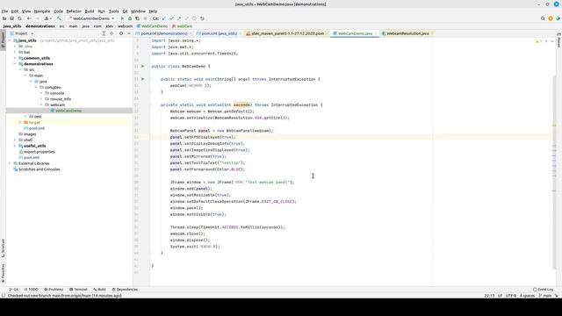Open the Event Log
562x316 pixels.
click(543, 289)
